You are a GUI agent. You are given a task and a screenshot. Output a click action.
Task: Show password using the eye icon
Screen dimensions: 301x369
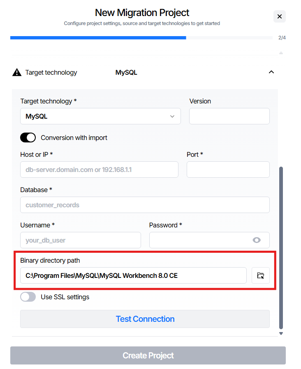click(257, 240)
